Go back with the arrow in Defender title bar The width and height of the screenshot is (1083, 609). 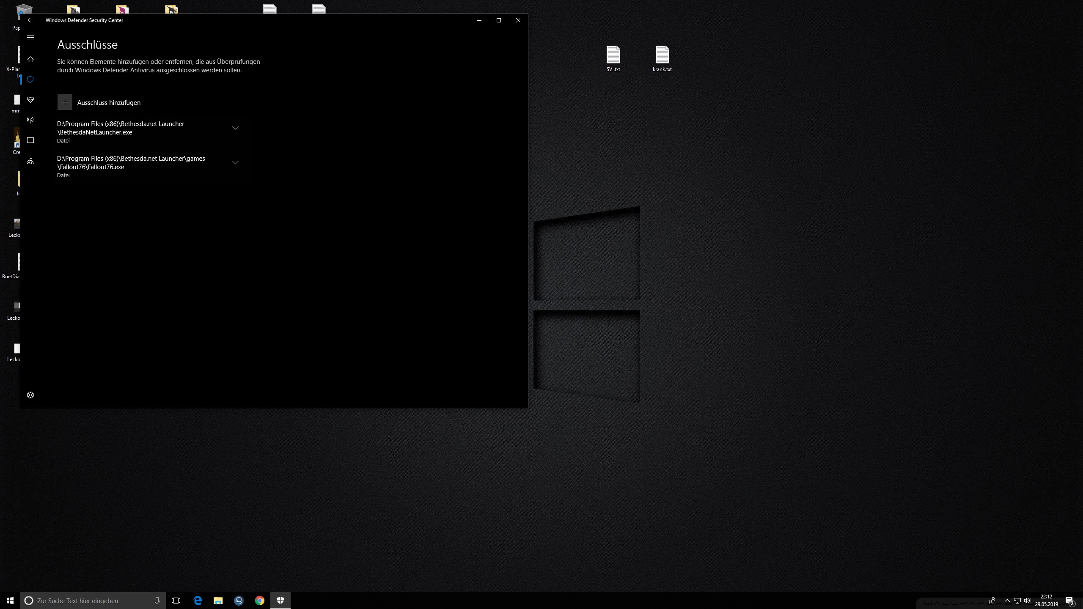coord(30,20)
